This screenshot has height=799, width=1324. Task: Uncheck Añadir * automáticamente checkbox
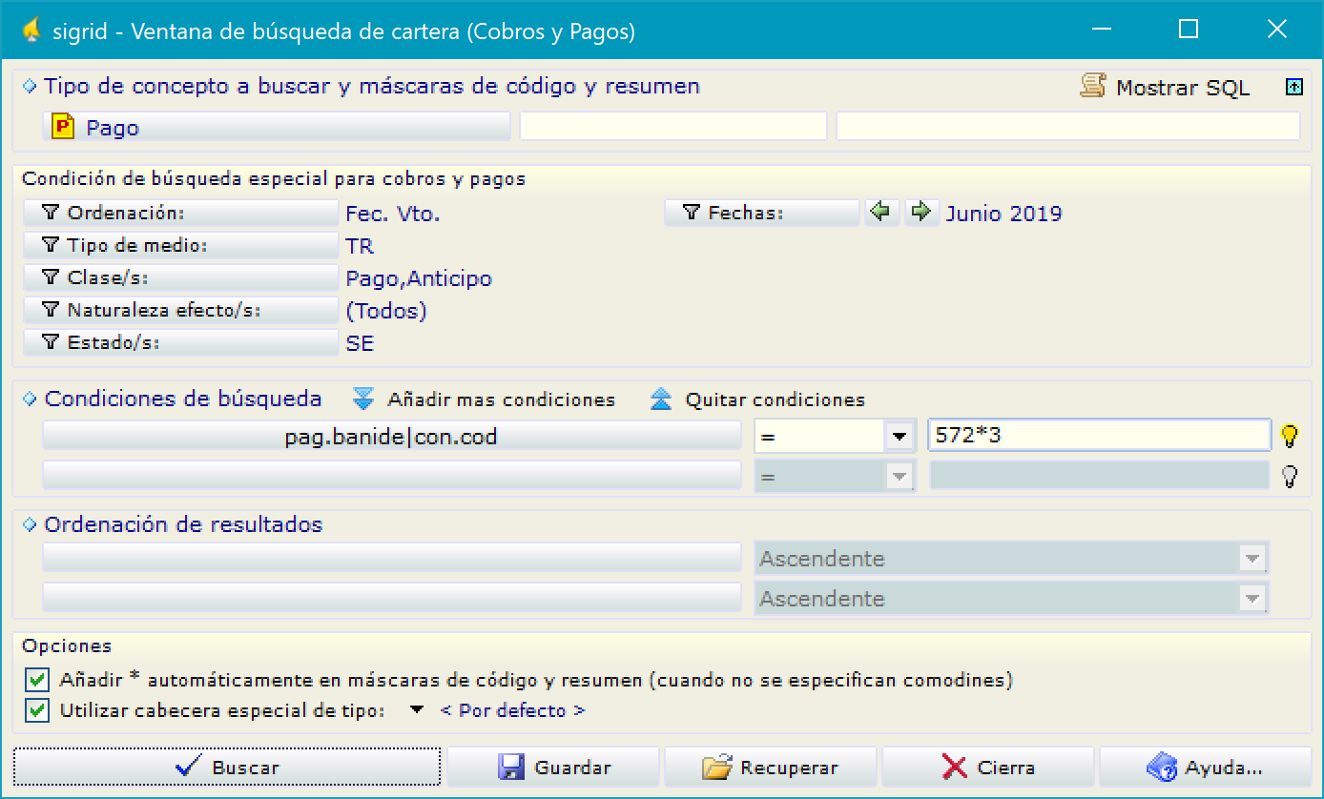click(36, 680)
